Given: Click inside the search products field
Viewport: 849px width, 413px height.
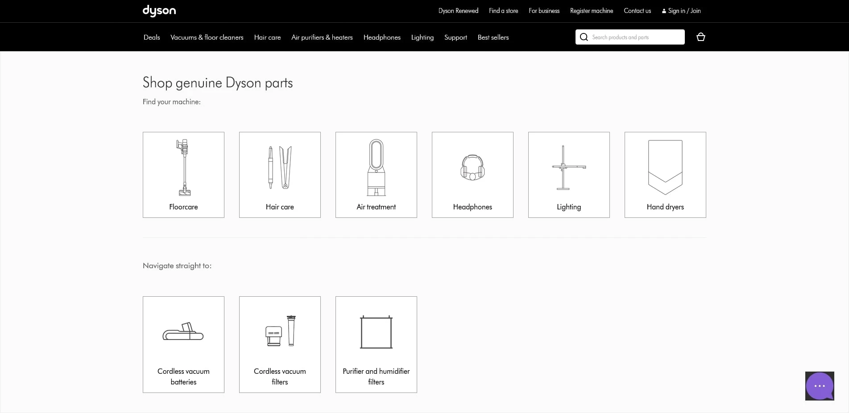Looking at the screenshot, I should (634, 37).
